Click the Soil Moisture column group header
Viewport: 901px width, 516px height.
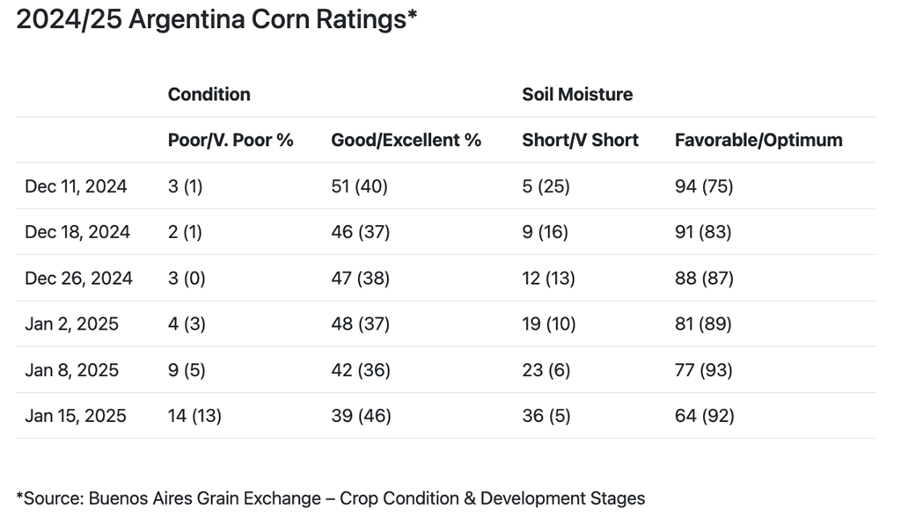coord(577,94)
